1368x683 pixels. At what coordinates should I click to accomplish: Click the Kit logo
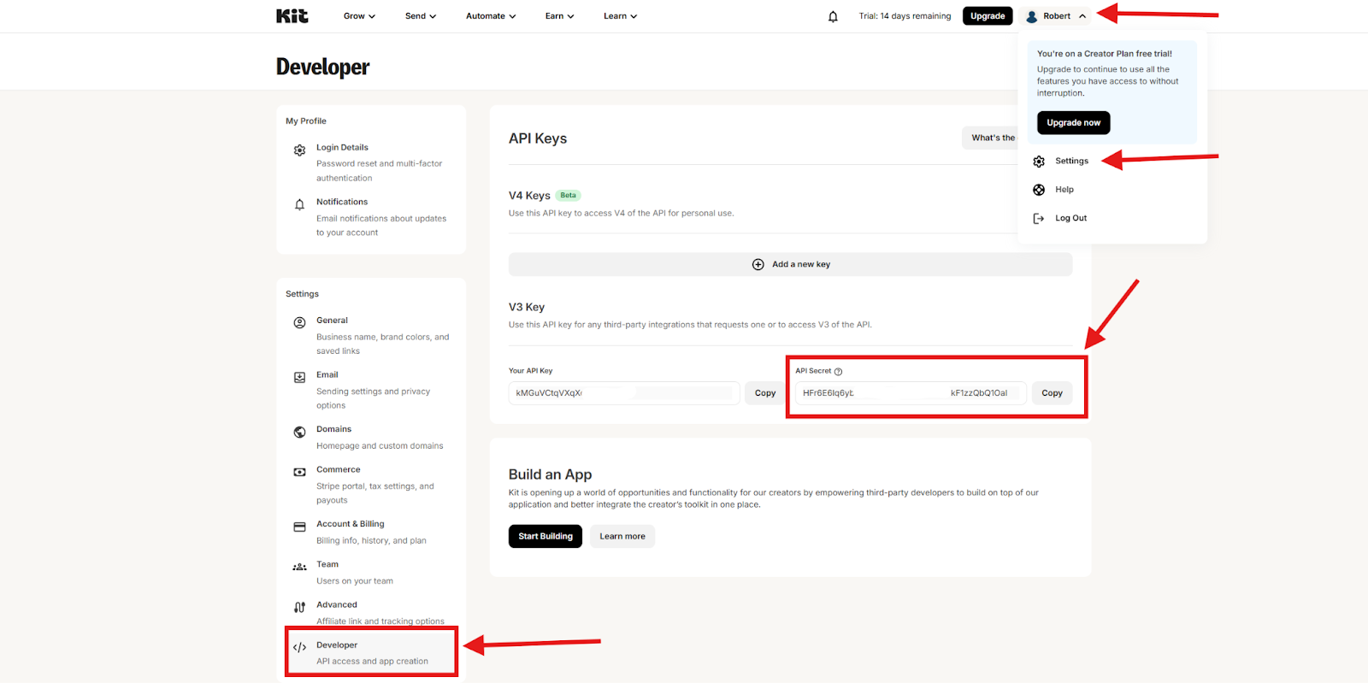[292, 15]
